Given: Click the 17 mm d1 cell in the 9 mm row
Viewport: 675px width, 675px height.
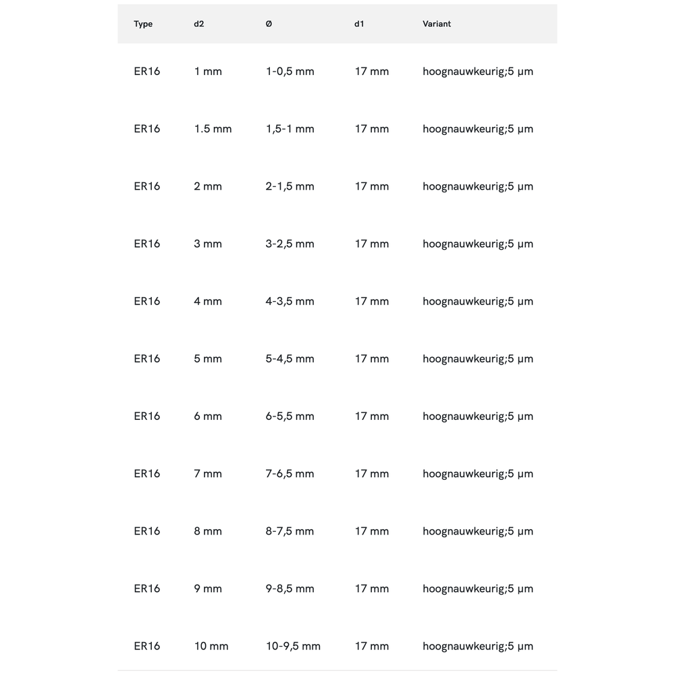Looking at the screenshot, I should [x=372, y=589].
